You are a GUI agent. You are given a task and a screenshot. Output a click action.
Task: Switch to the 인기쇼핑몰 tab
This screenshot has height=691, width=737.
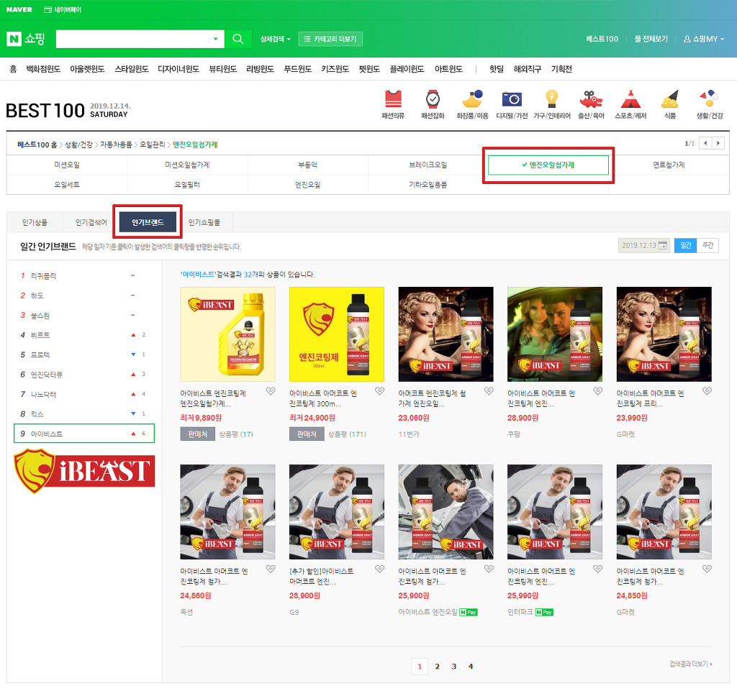click(204, 222)
